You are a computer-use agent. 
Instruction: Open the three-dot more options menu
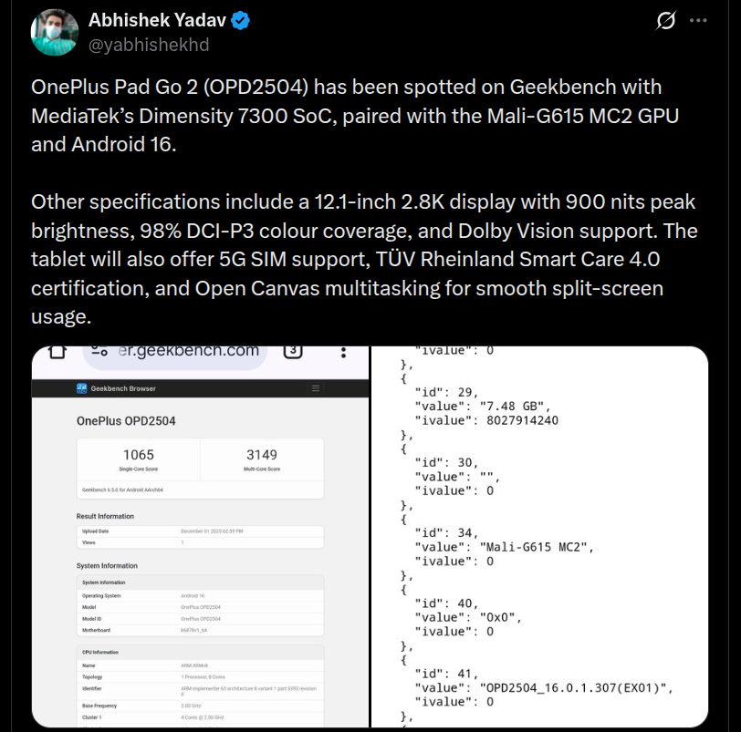coord(697,20)
